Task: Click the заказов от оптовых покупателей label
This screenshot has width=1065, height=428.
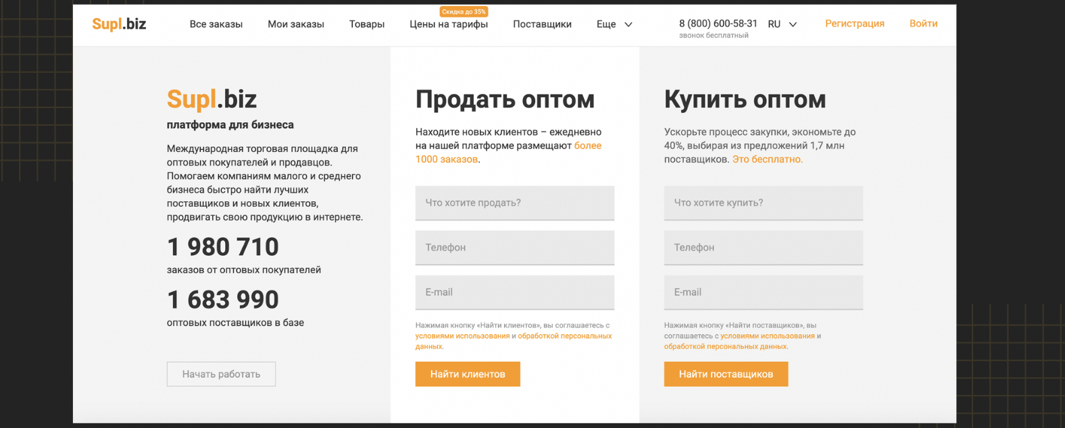Action: pos(244,270)
